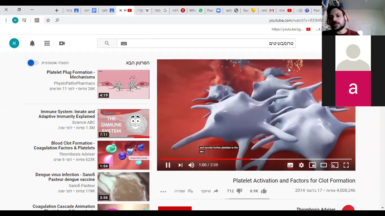Click the YouTube search magnifier button
The width and height of the screenshot is (385, 216).
tap(107, 43)
